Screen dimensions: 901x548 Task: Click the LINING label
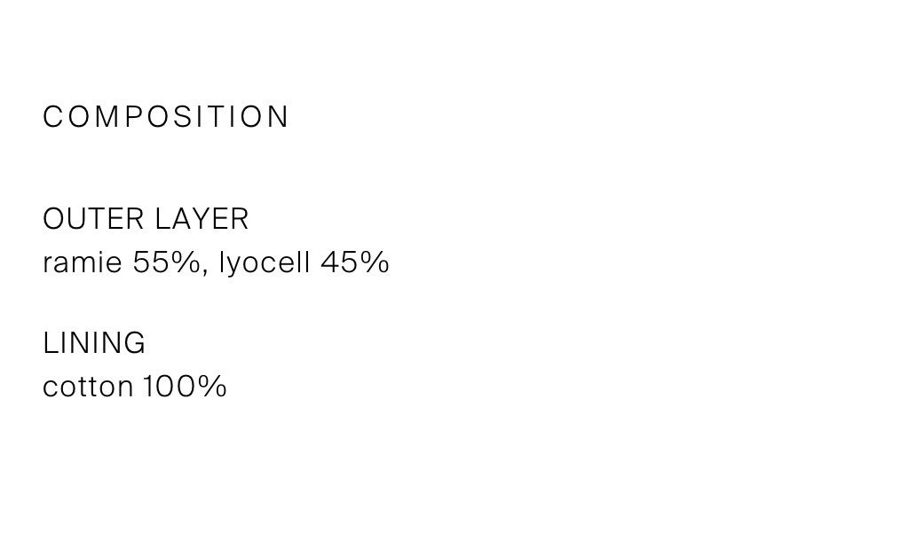tap(94, 343)
